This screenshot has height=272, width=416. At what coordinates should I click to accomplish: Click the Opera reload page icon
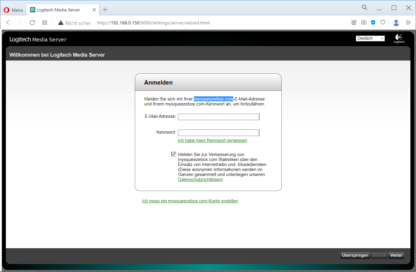coord(32,23)
